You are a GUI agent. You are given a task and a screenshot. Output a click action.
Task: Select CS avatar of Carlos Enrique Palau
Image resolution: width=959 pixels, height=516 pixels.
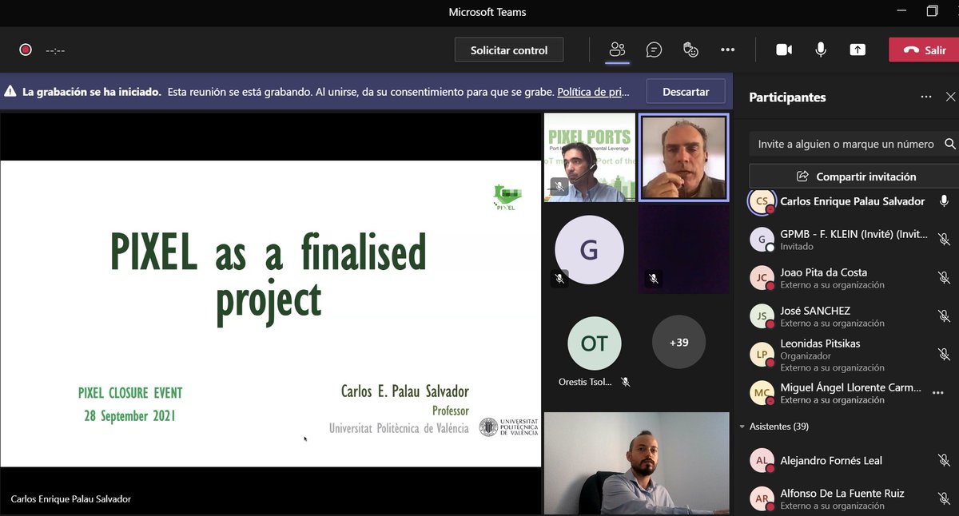762,201
